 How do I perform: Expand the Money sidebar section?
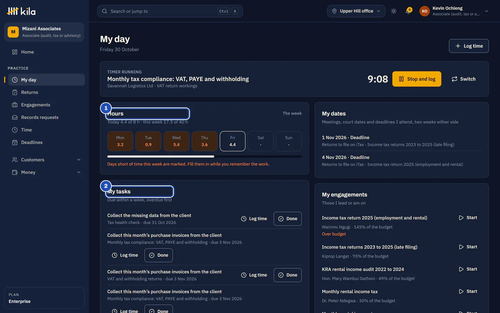(47, 172)
